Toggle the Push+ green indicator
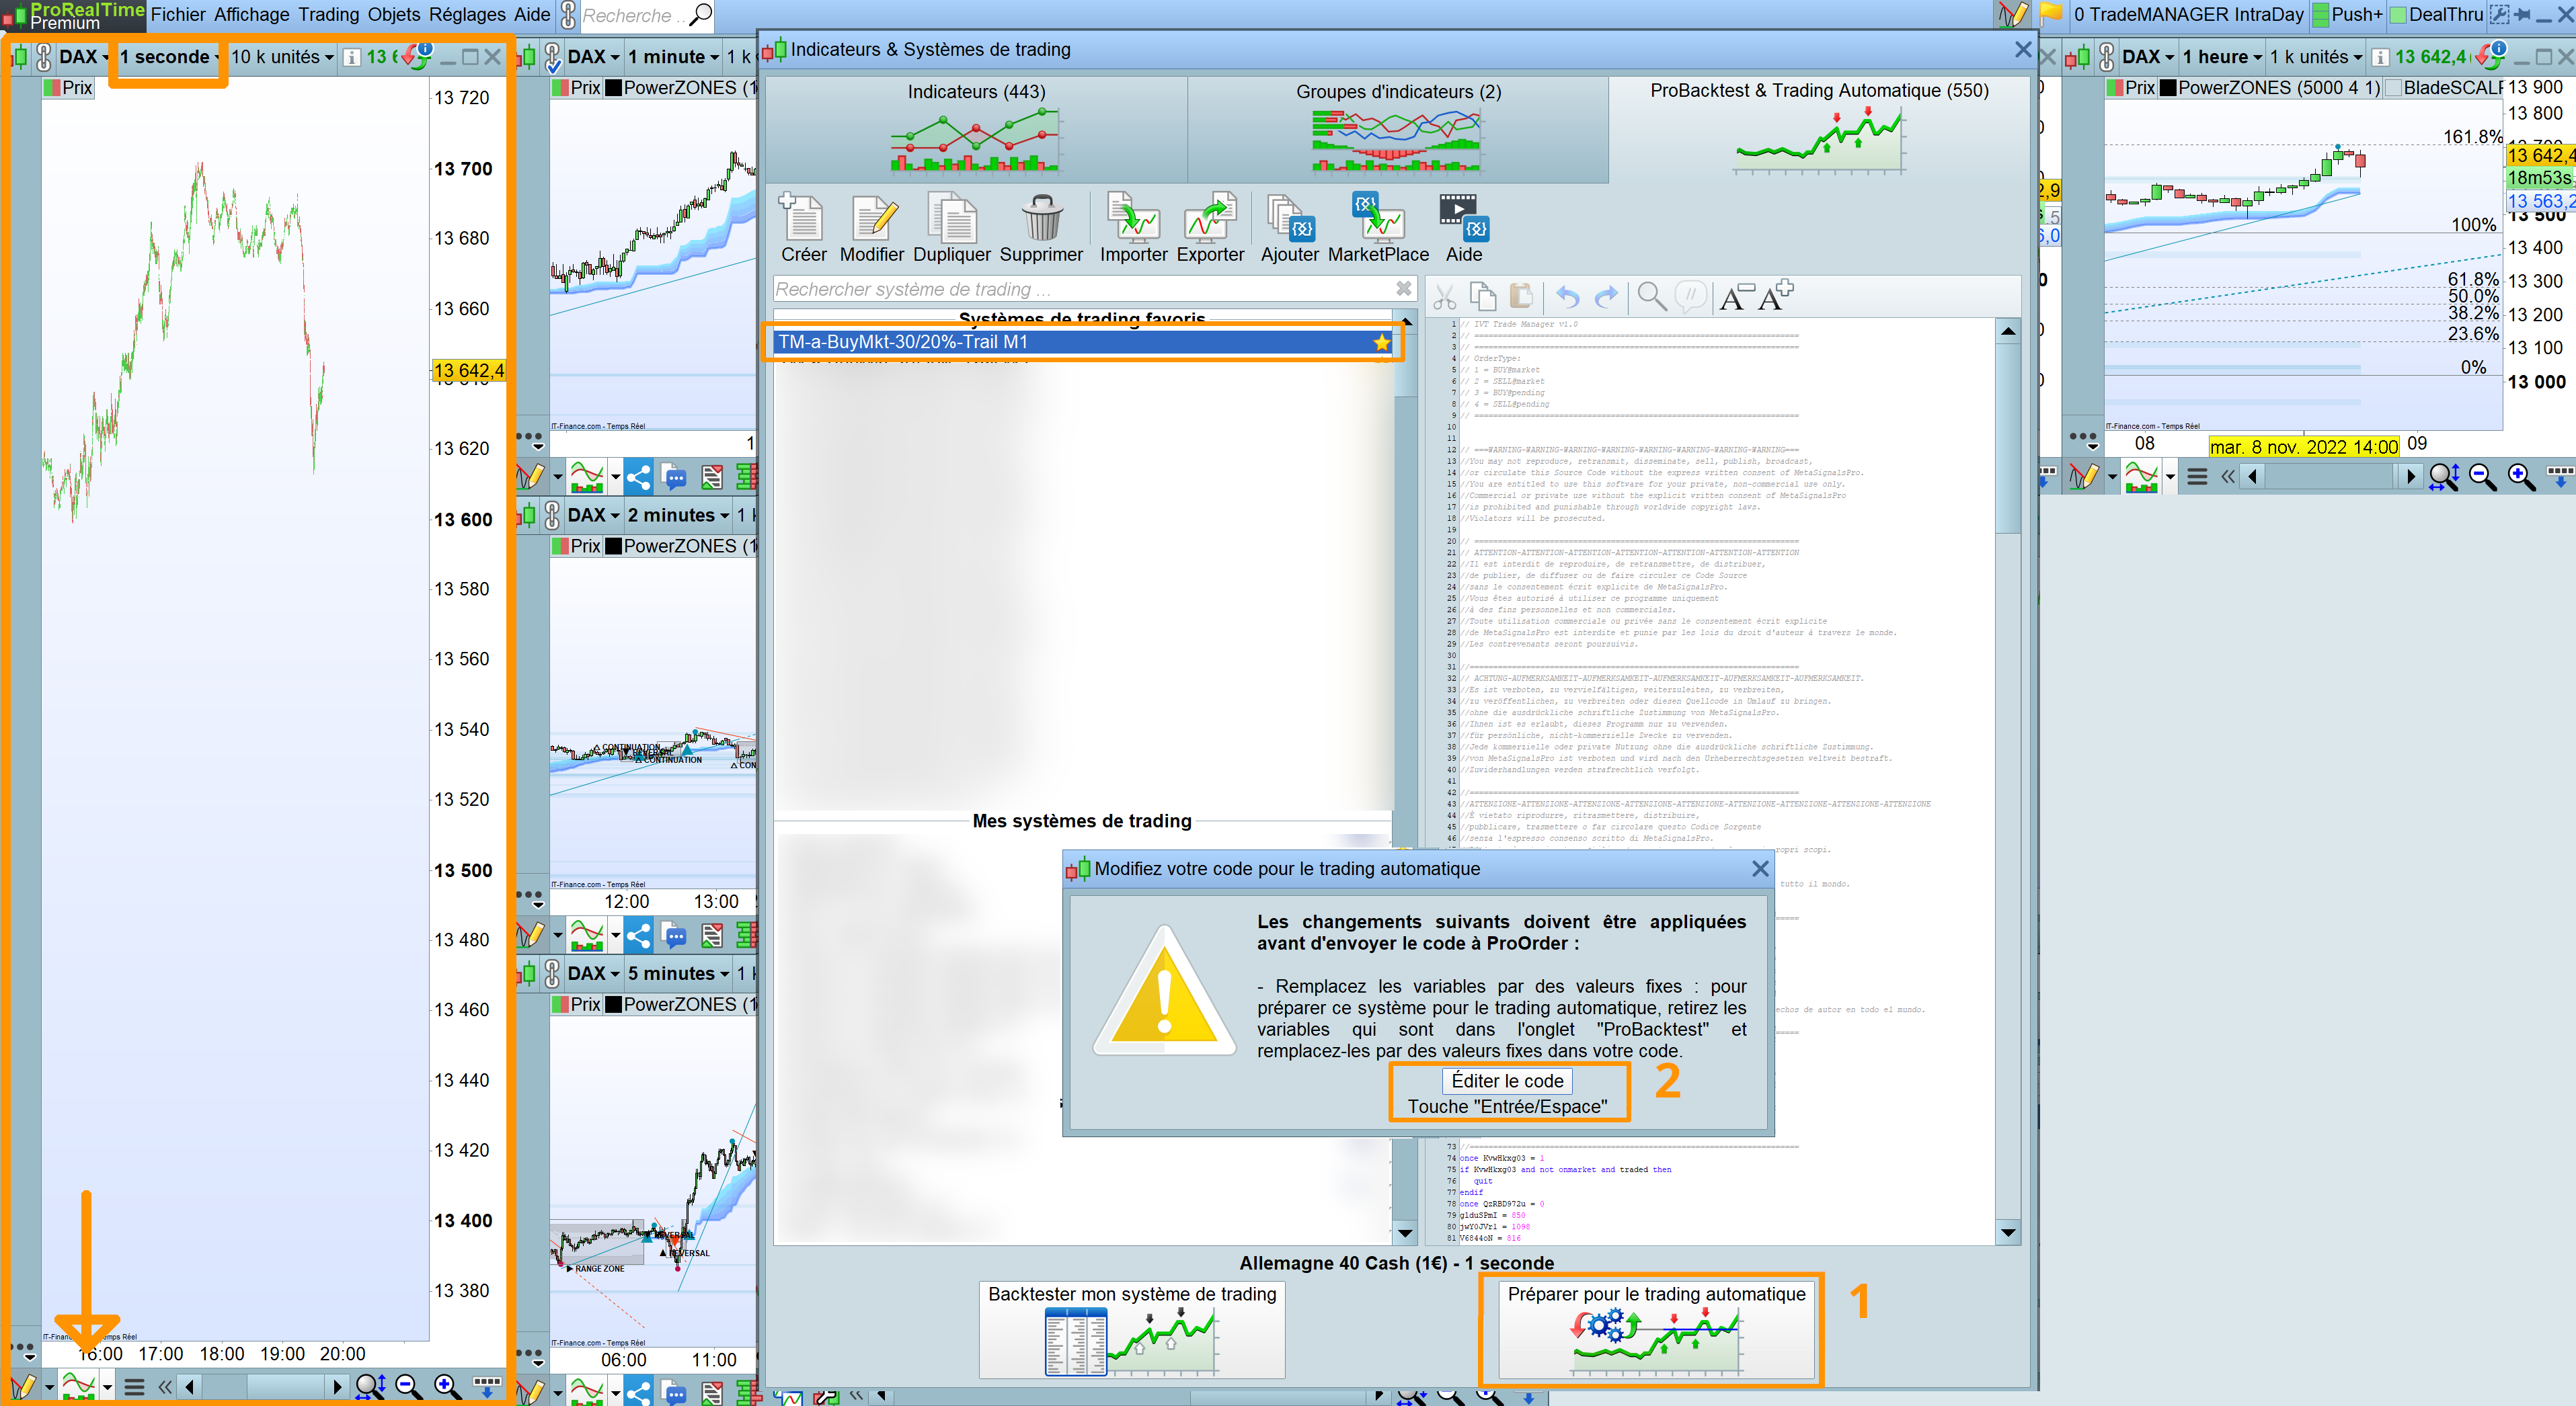 [2320, 15]
